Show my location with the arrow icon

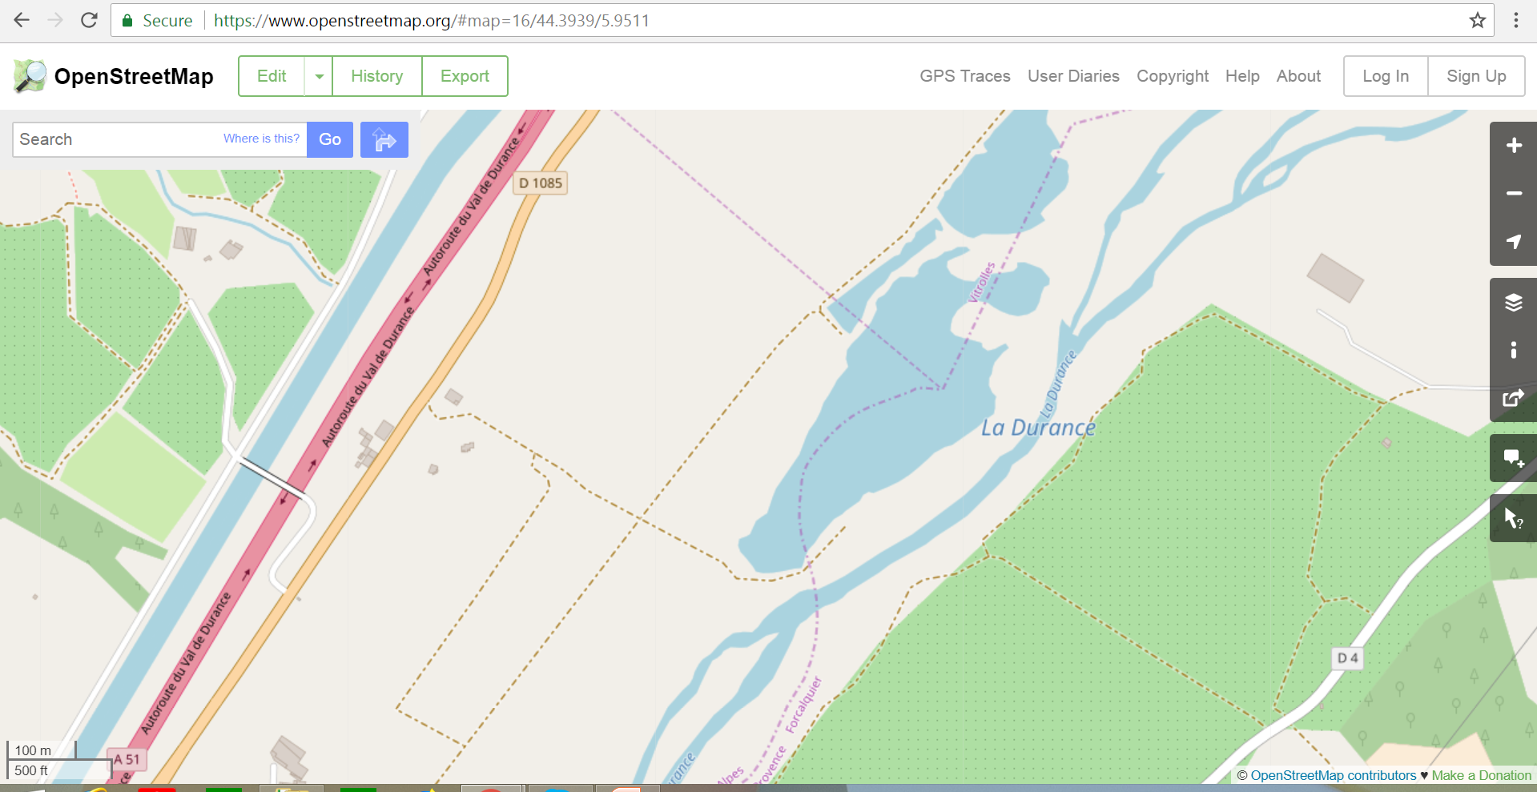[x=1513, y=242]
